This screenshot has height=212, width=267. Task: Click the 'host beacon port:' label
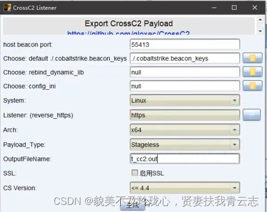[28, 45]
